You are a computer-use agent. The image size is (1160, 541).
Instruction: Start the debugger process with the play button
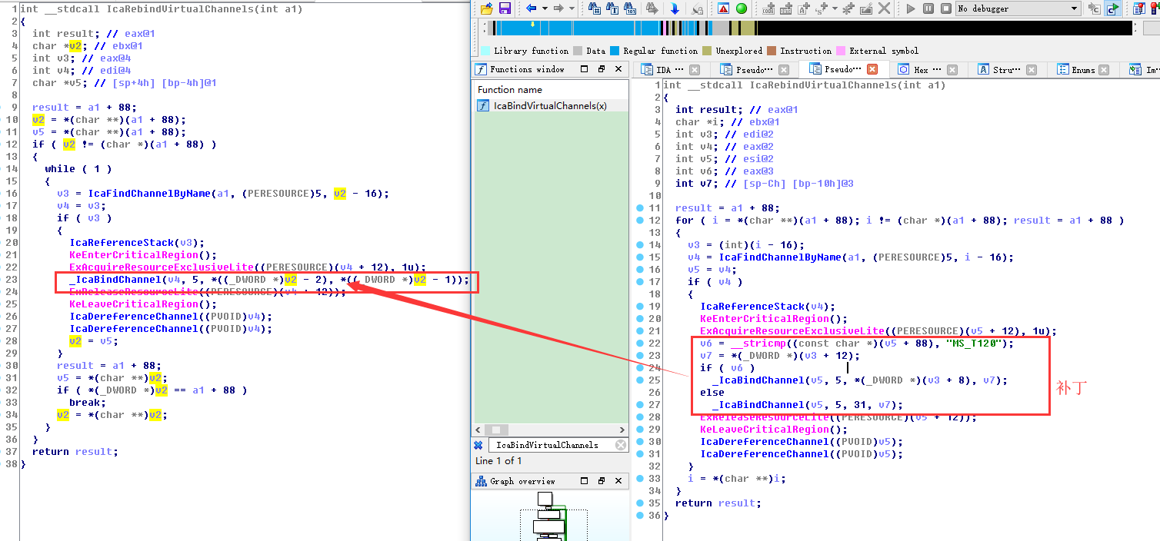[x=911, y=8]
